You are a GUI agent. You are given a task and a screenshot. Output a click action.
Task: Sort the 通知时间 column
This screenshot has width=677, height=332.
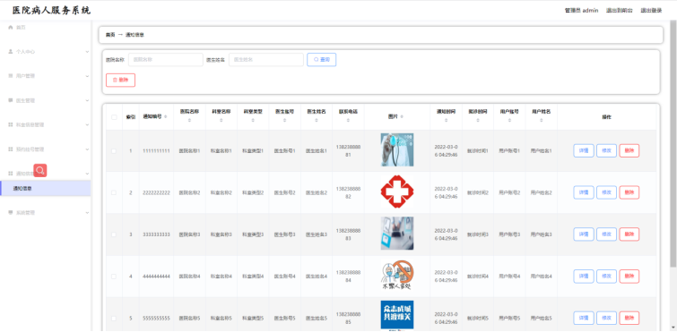pyautogui.click(x=446, y=121)
